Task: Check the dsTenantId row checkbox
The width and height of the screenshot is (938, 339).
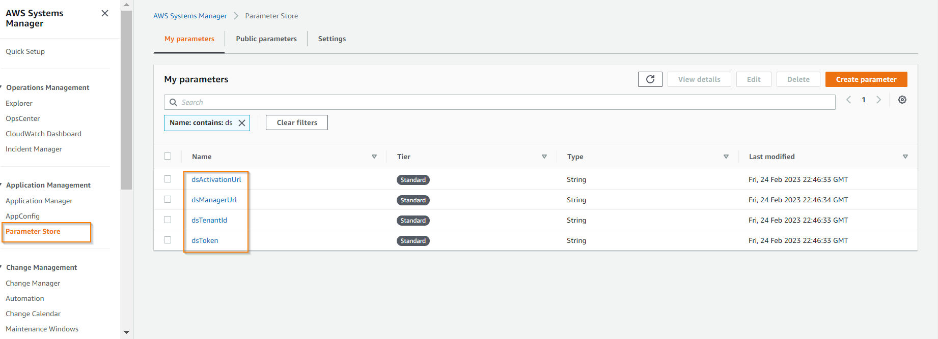Action: [168, 220]
